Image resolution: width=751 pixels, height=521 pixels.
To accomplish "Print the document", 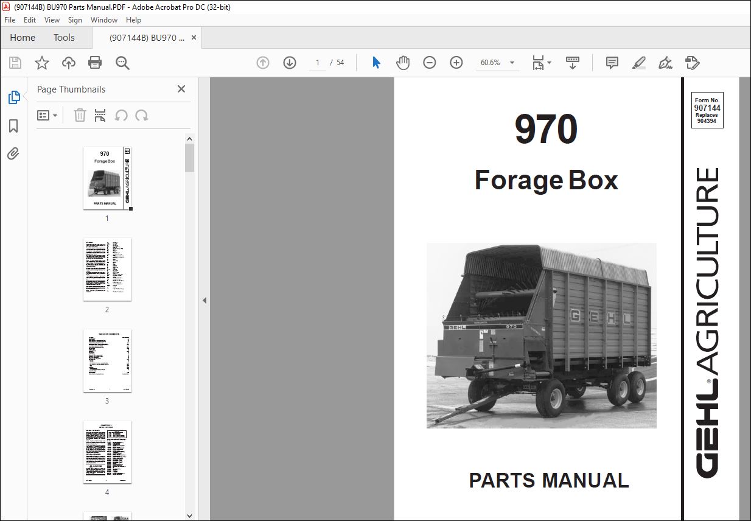I will [x=95, y=63].
